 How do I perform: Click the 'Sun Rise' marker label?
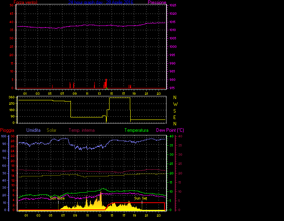tap(57, 198)
